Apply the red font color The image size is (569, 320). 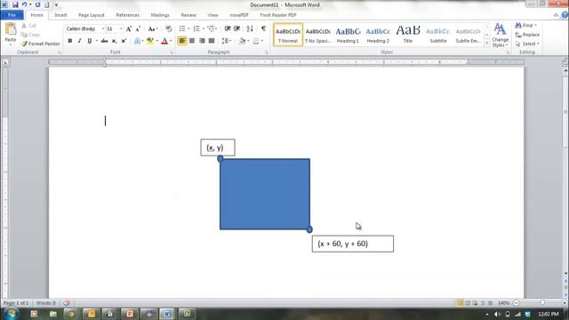click(x=164, y=41)
